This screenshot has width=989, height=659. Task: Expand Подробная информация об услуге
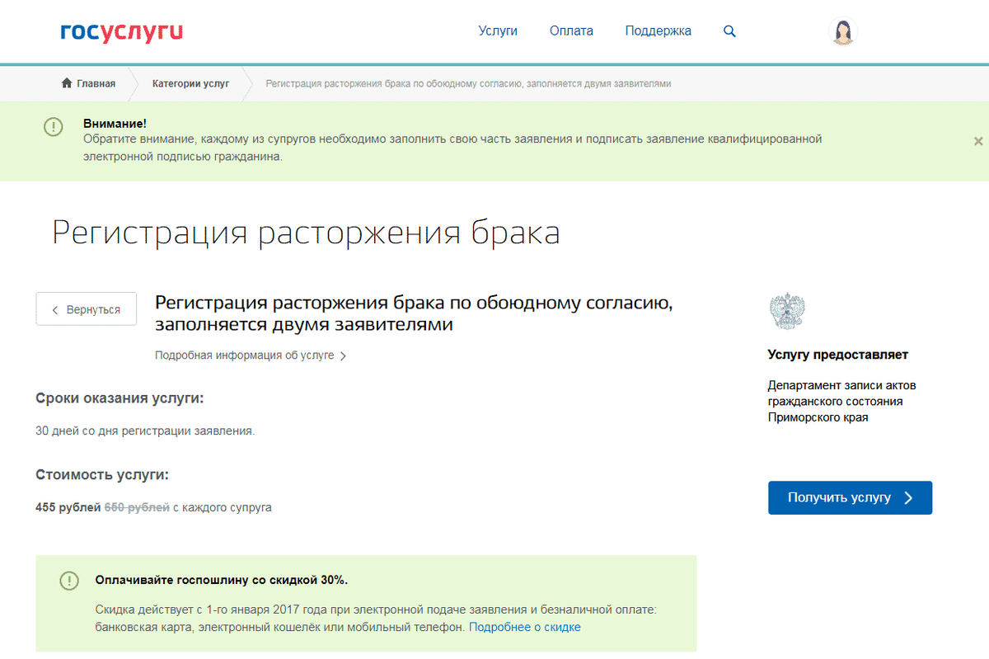click(251, 355)
